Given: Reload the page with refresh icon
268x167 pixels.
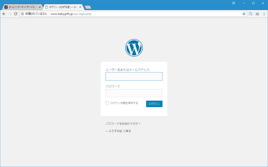Looking at the screenshot, I should 15,14.
